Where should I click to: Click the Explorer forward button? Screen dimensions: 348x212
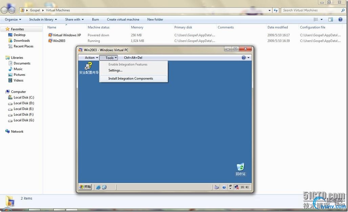click(x=12, y=10)
